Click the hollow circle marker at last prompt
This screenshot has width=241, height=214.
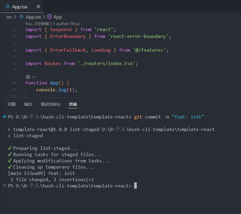(4, 186)
